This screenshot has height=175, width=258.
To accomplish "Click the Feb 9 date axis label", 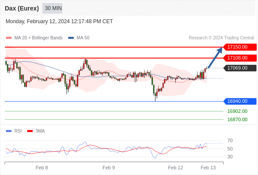I will tap(108, 168).
